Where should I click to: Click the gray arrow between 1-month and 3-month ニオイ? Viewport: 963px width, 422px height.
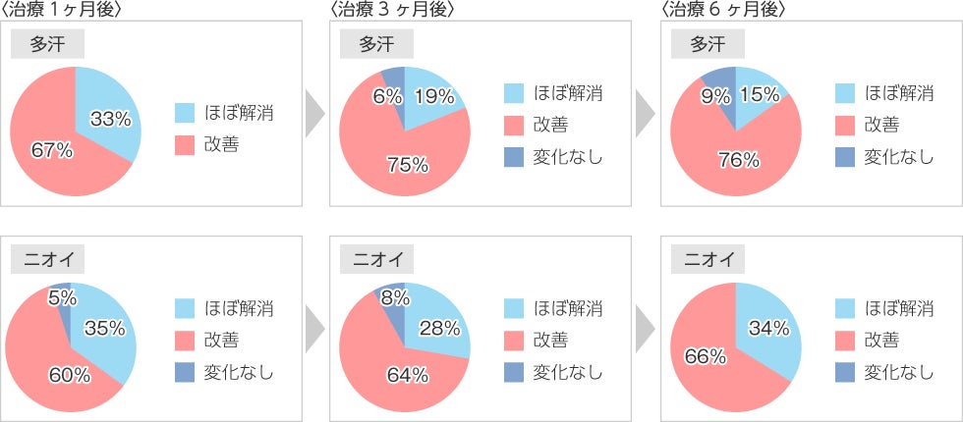click(315, 330)
